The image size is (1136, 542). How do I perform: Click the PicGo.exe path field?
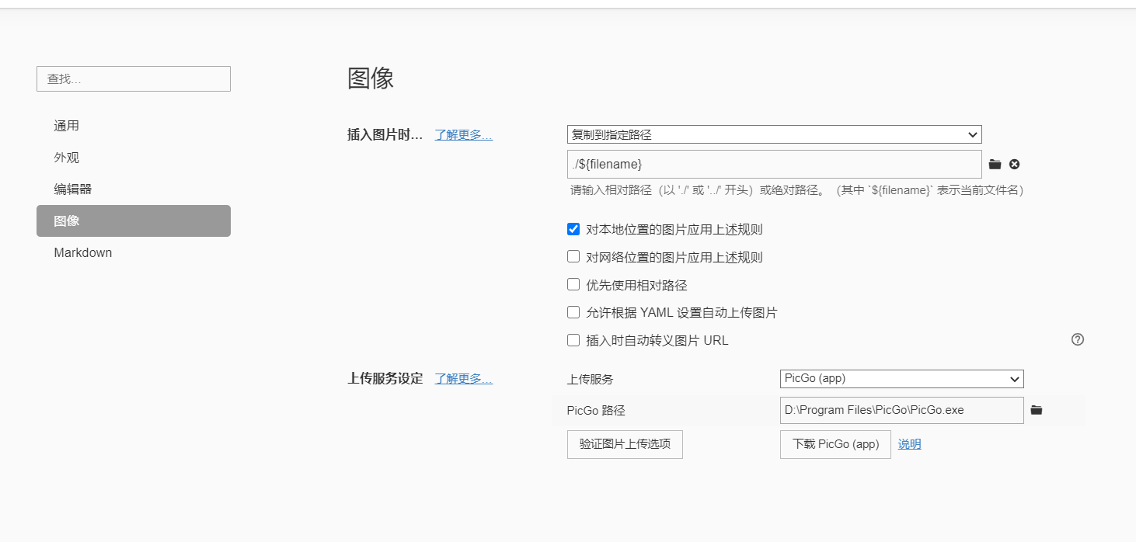(x=902, y=410)
